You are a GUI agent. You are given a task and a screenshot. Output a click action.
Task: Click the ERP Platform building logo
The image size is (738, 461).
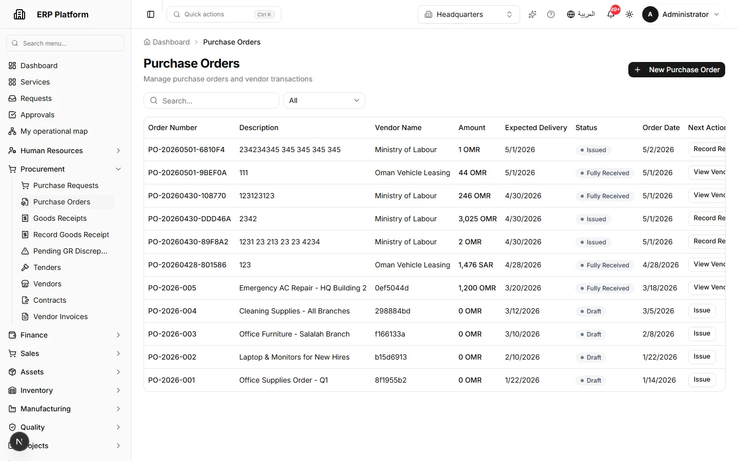pos(19,14)
